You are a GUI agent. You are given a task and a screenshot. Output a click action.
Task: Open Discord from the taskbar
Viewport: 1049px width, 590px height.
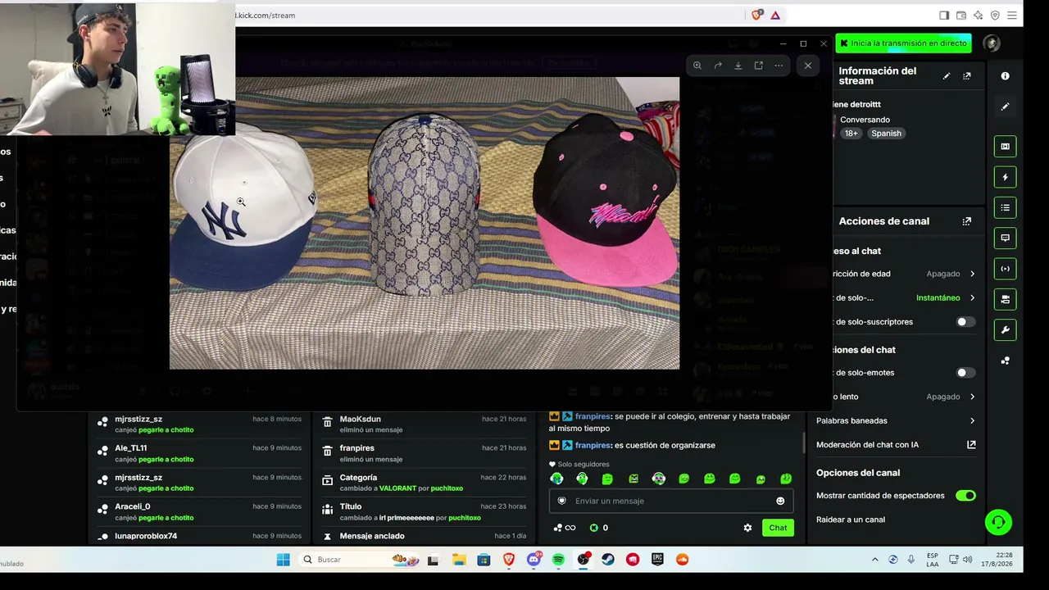[x=534, y=560]
